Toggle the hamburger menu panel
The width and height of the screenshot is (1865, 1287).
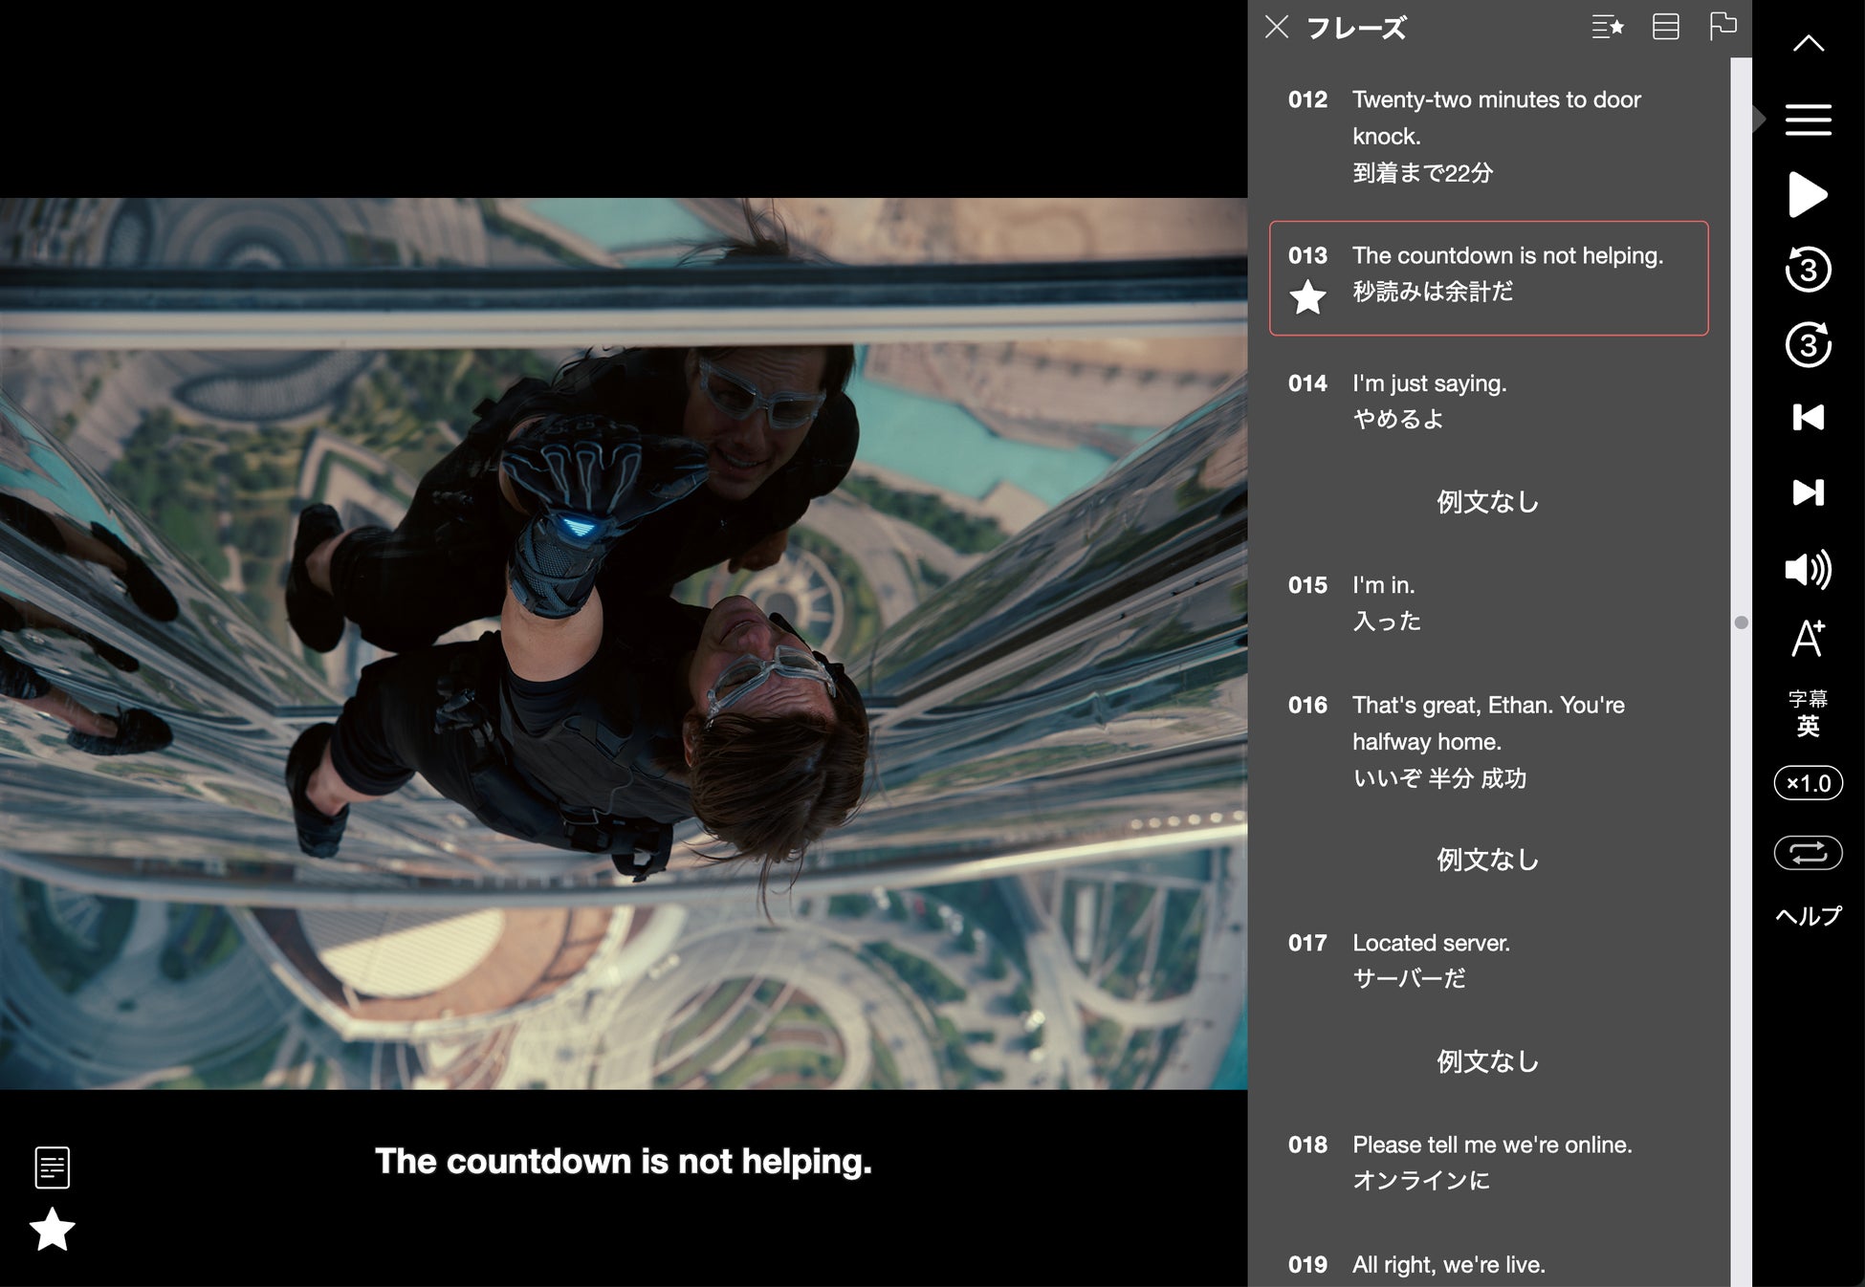point(1807,120)
